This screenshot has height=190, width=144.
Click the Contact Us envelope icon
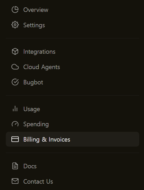pos(15,181)
